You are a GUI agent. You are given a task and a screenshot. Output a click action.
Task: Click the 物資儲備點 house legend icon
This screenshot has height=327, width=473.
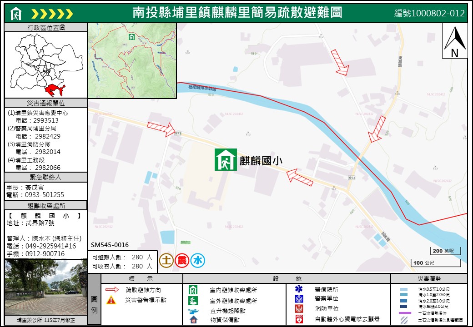(193, 320)
